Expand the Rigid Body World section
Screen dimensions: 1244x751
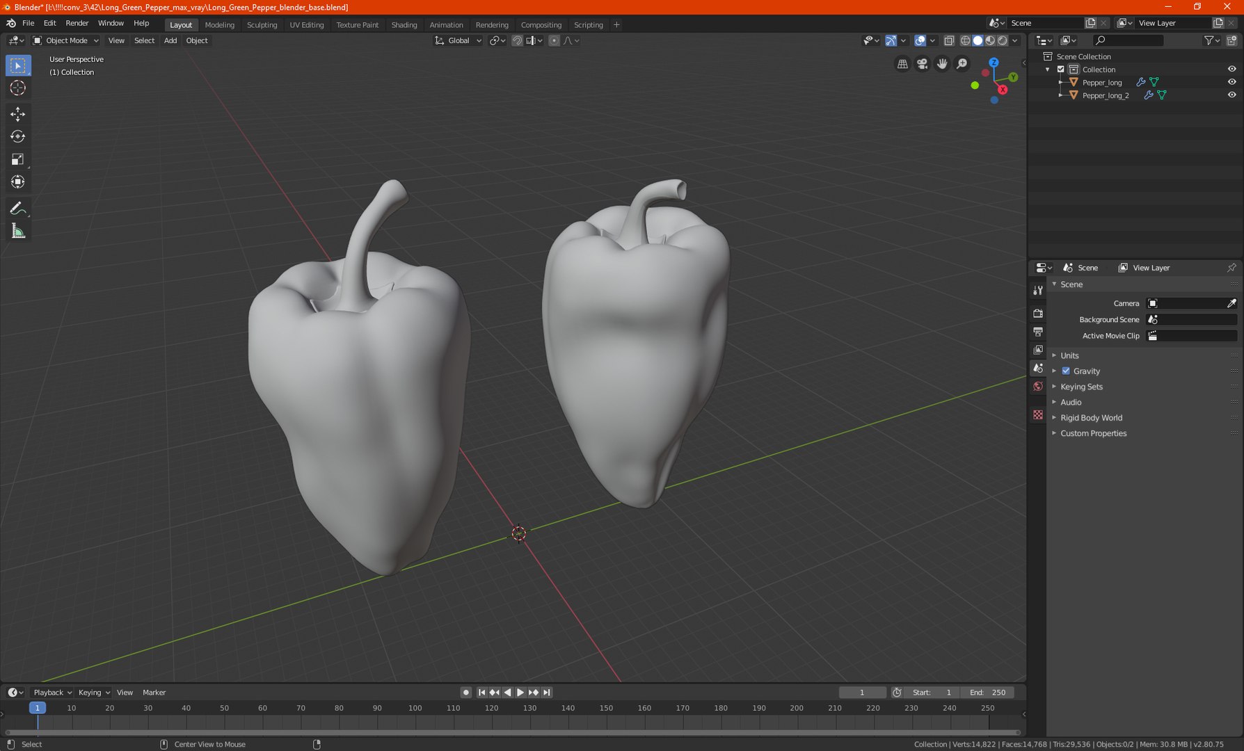[1091, 418]
